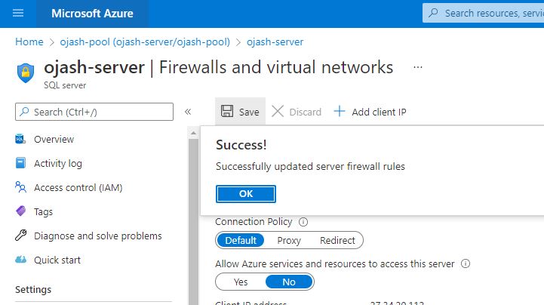Click the Access control (IAM) icon

click(x=21, y=187)
